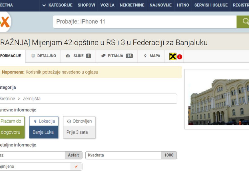Switch to the PITANJA tab
The image size is (249, 174).
117,56
